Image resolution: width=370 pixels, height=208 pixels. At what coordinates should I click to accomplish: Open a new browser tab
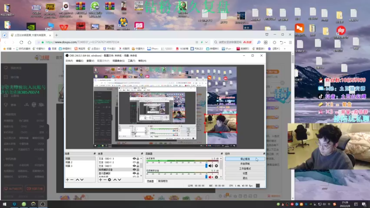tap(56, 35)
